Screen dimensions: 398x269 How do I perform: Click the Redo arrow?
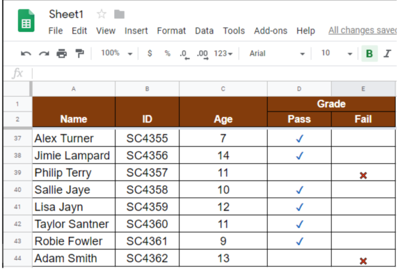(44, 53)
